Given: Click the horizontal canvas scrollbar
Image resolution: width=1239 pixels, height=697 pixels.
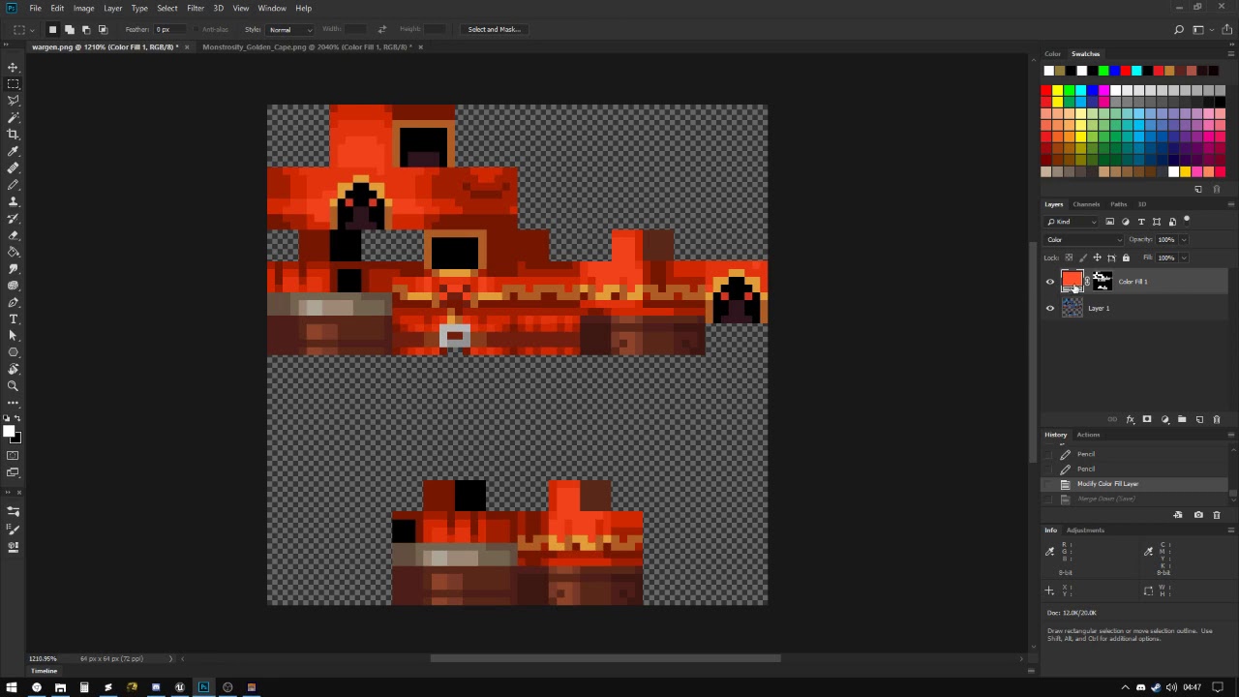Looking at the screenshot, I should 606,658.
